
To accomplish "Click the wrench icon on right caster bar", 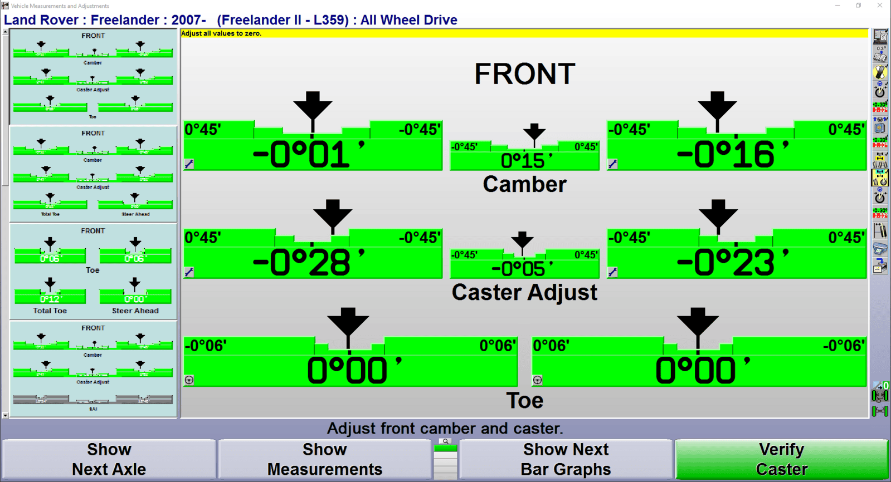I will (613, 272).
